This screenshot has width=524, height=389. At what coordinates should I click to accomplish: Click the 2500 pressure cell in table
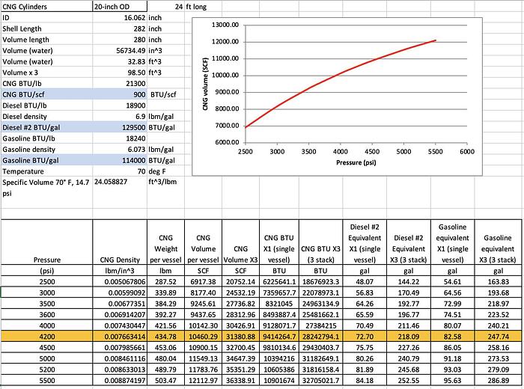[x=46, y=282]
